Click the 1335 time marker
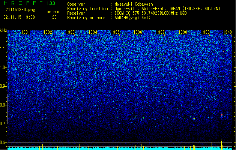This screenshot has height=150, width=236. (115, 32)
